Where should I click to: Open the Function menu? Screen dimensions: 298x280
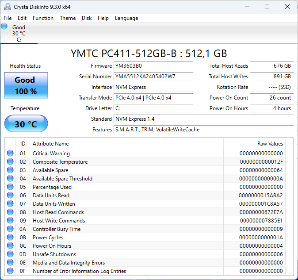pos(43,18)
